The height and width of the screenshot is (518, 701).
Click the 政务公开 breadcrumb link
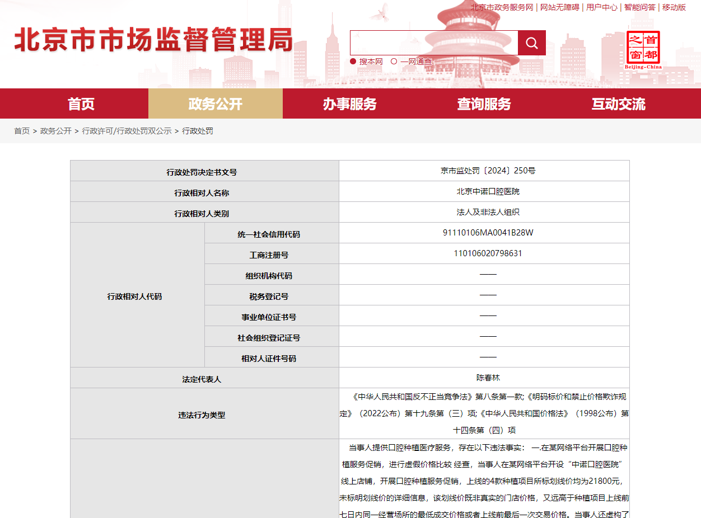[56, 131]
